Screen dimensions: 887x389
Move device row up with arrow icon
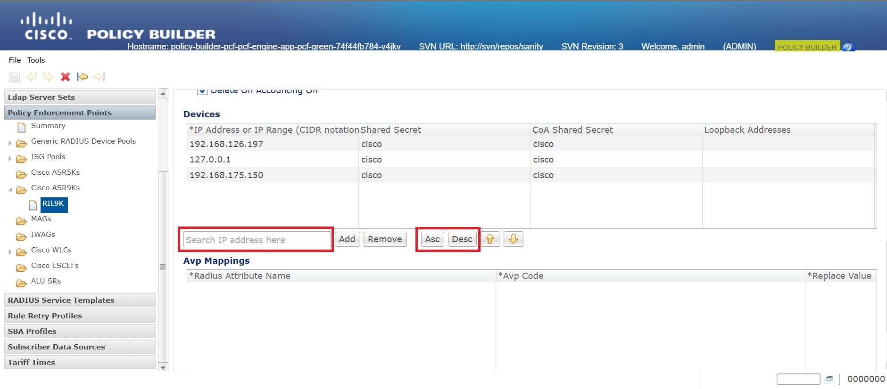tap(490, 239)
